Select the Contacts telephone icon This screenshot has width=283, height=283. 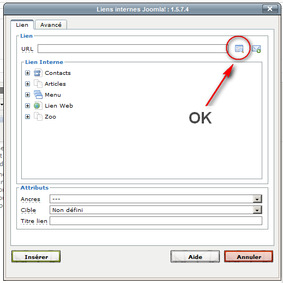(38, 73)
